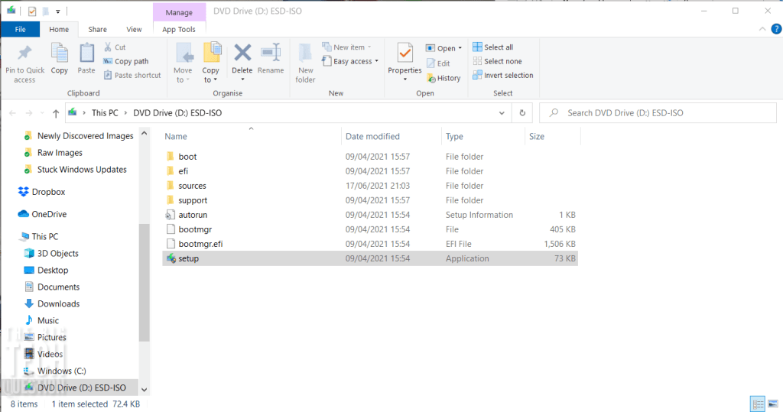Open Downloads in the navigation pane

[58, 303]
